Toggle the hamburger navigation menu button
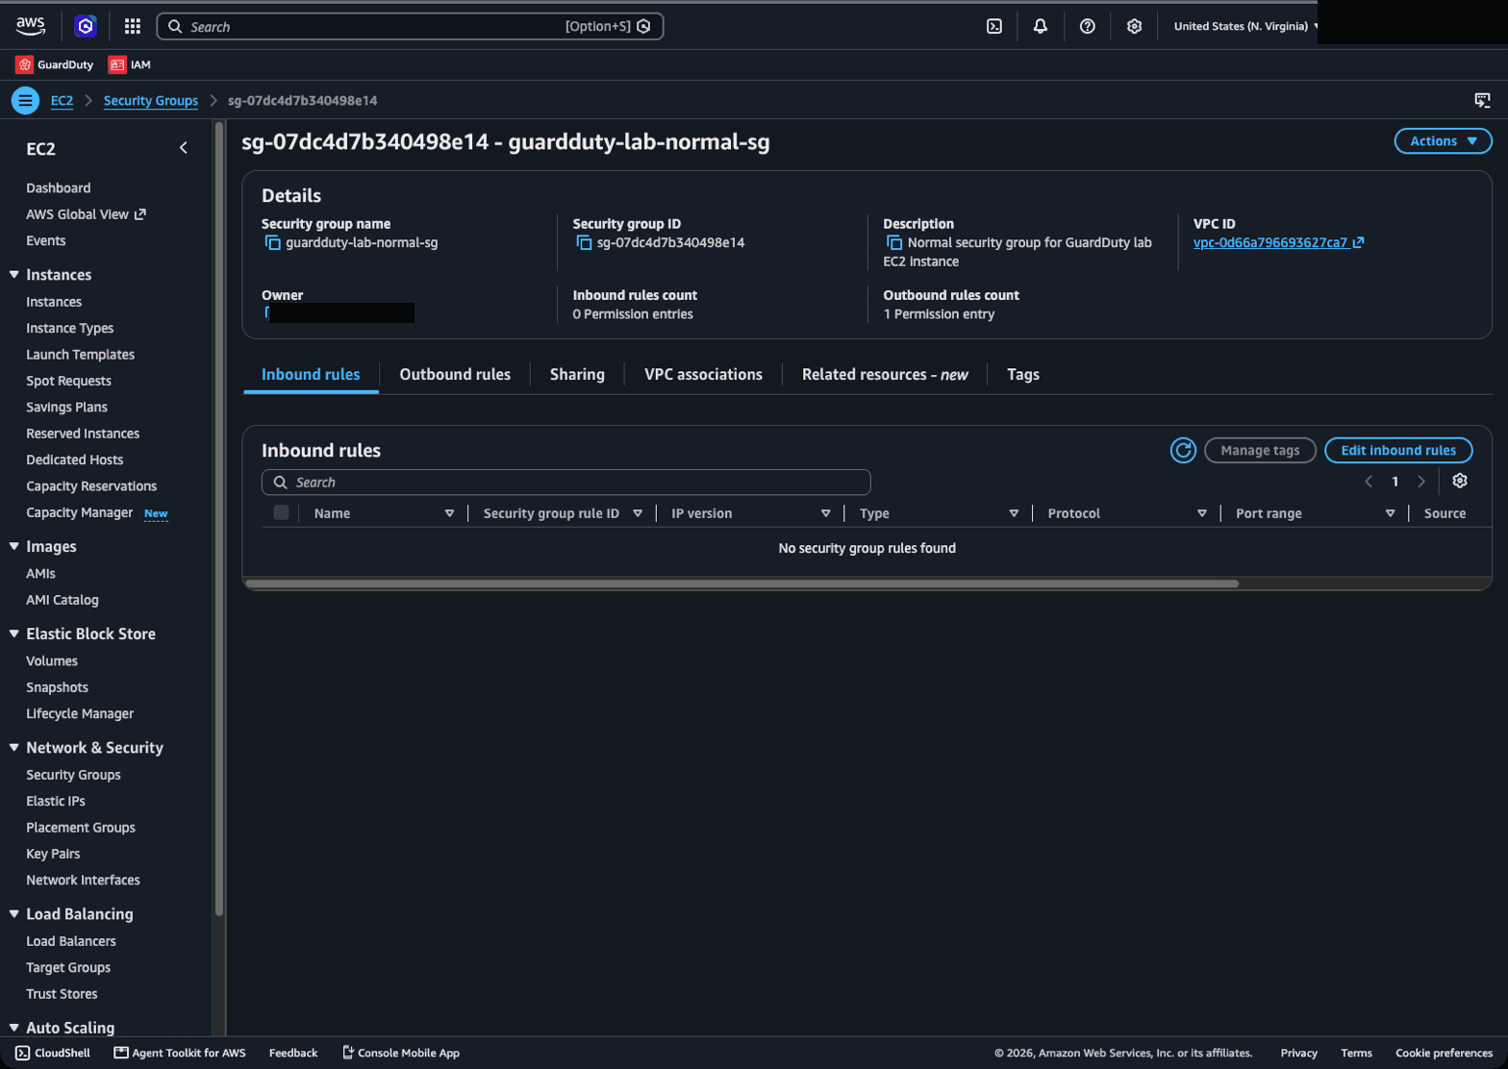Viewport: 1508px width, 1069px height. (x=25, y=100)
